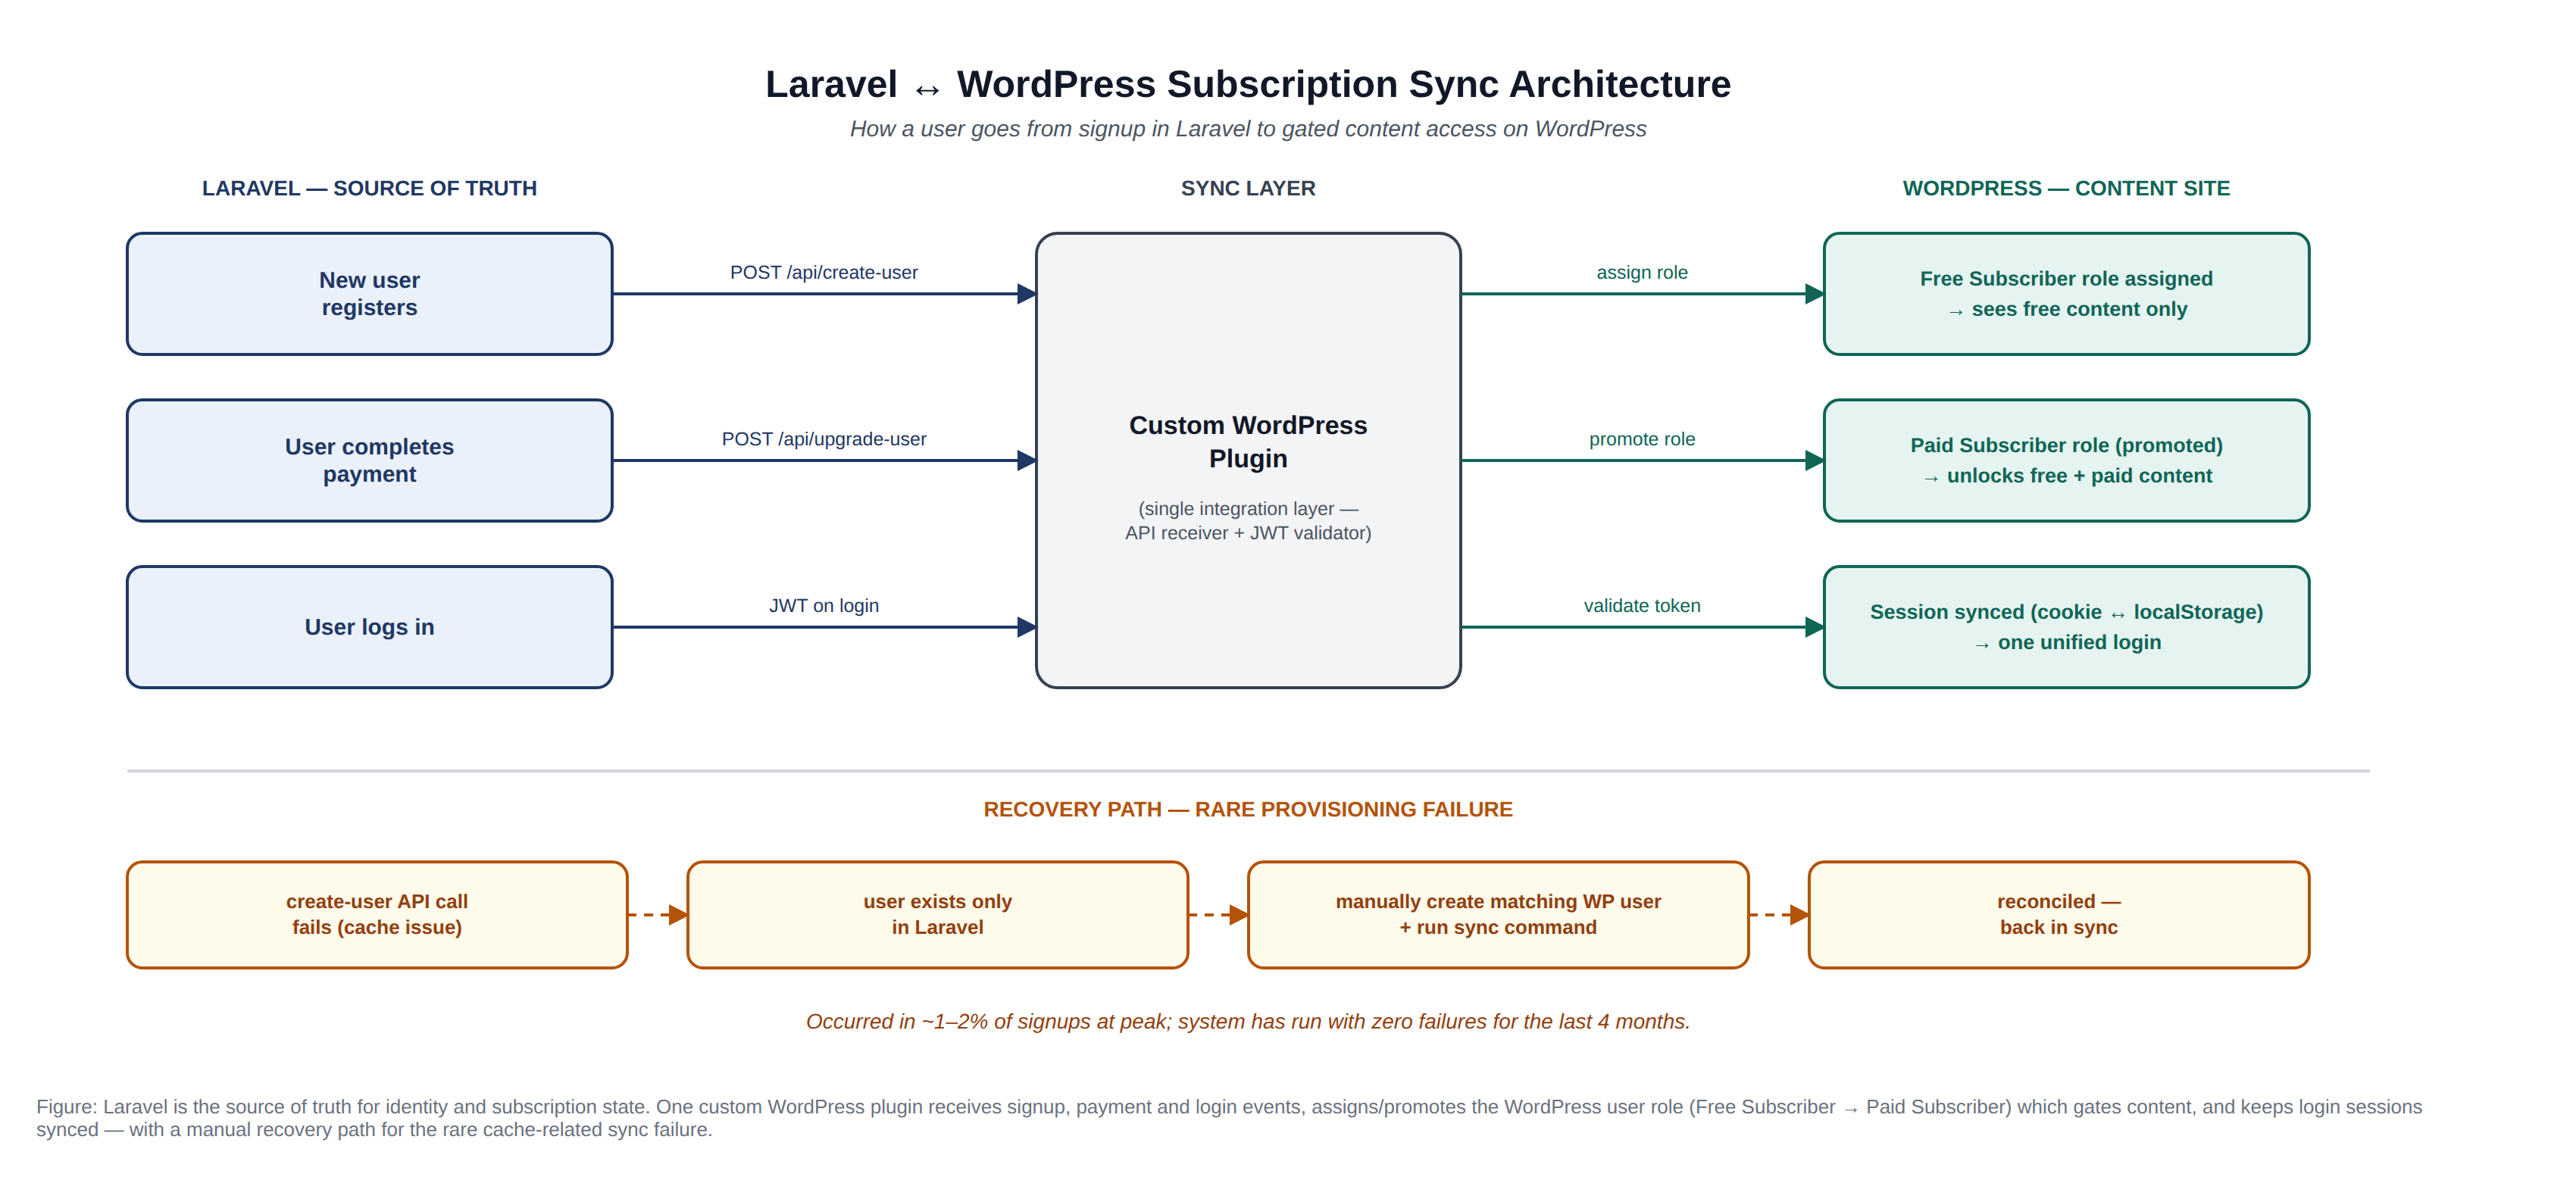The image size is (2576, 1177).
Task: Click 'RECOVERY PATH — RARE PROVISIONING FAILURE' heading
Action: [1248, 809]
